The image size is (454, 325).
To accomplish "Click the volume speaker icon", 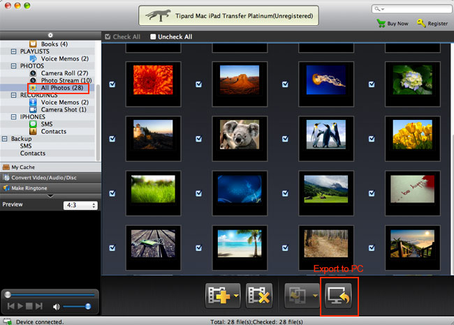I will [57, 306].
